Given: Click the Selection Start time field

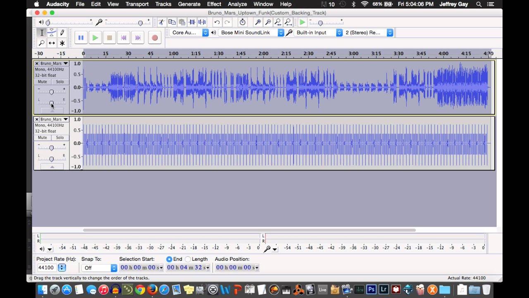Looking at the screenshot, I should pos(141,268).
